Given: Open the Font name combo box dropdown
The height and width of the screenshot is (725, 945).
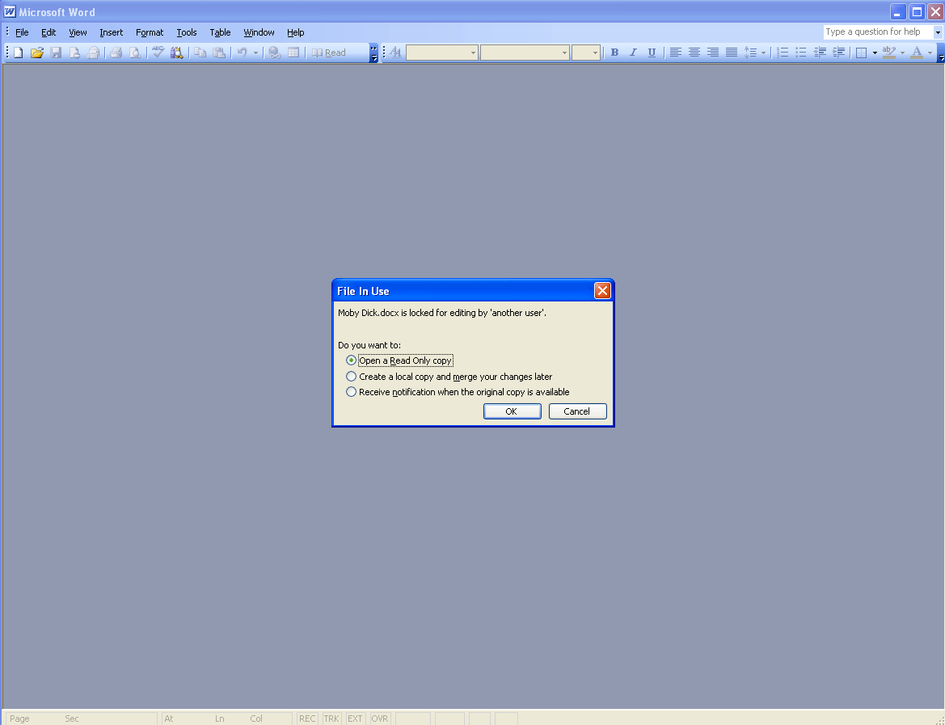Looking at the screenshot, I should pyautogui.click(x=565, y=53).
